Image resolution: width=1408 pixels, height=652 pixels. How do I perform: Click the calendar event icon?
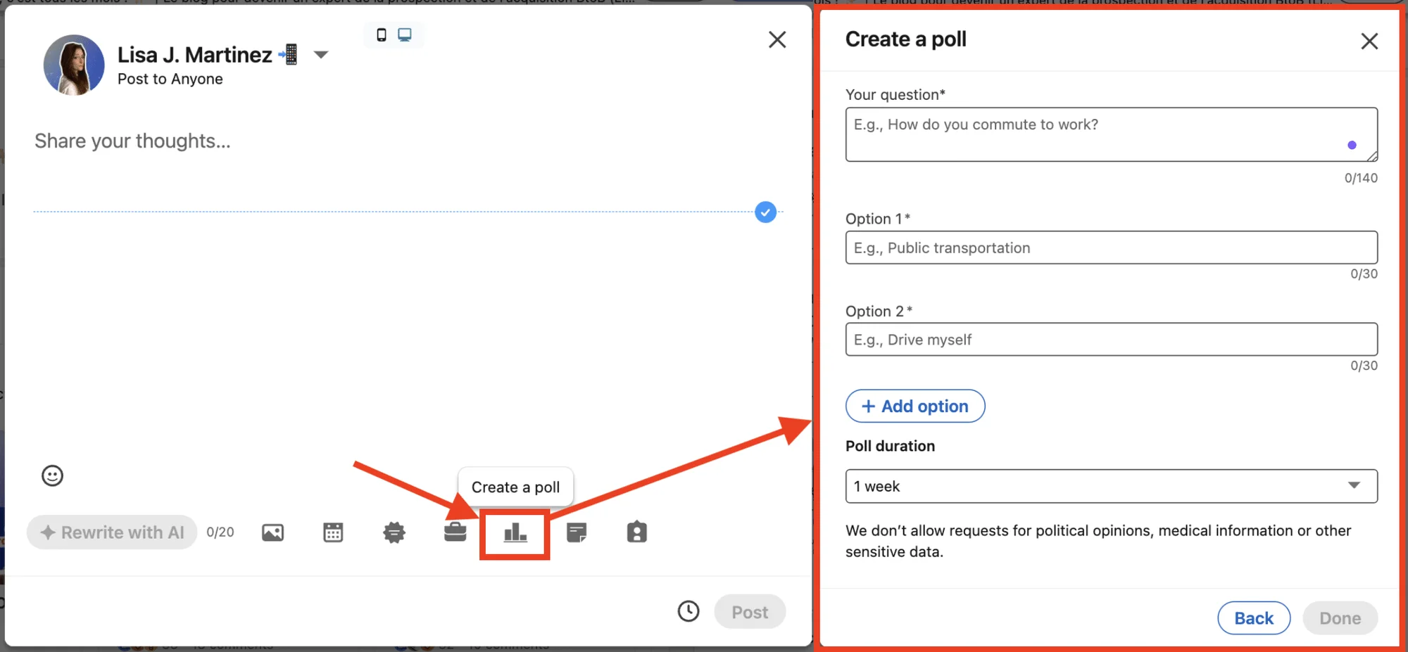click(x=333, y=532)
